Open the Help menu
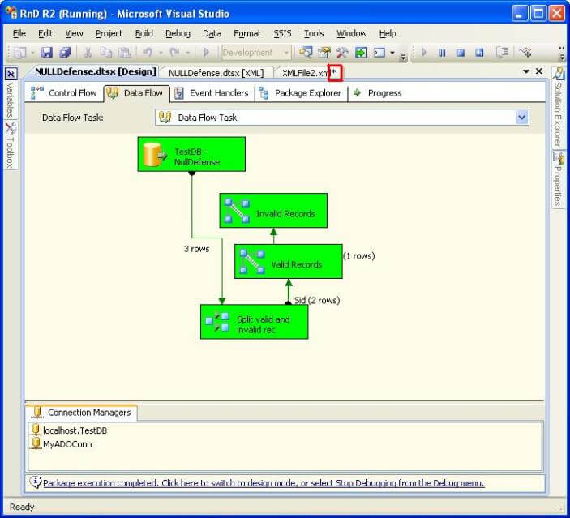Screen dimensions: 570x518 (x=388, y=33)
